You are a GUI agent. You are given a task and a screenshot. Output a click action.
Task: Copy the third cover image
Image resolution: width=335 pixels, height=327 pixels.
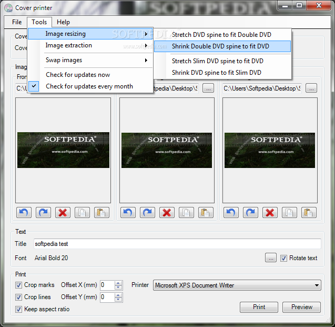tap(289, 212)
